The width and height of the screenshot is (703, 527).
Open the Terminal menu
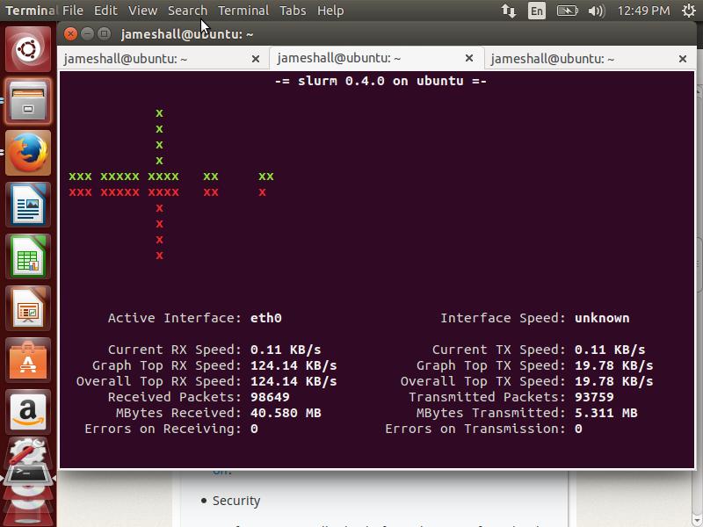click(243, 11)
